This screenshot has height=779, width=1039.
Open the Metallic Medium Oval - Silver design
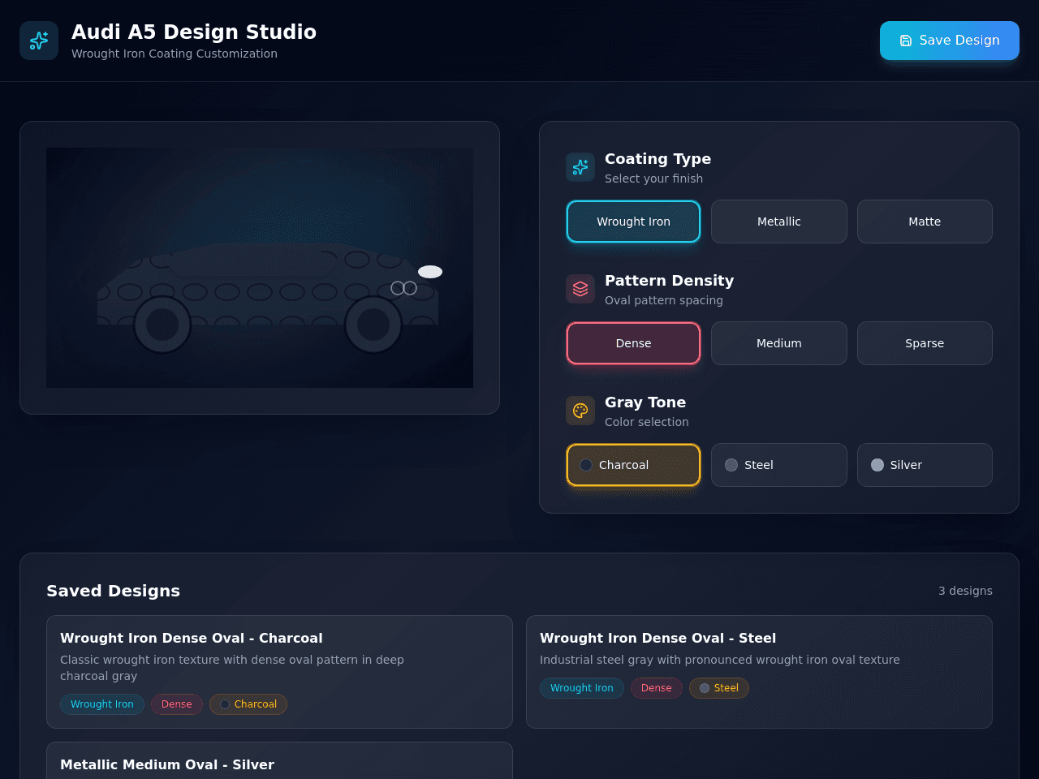(x=279, y=761)
